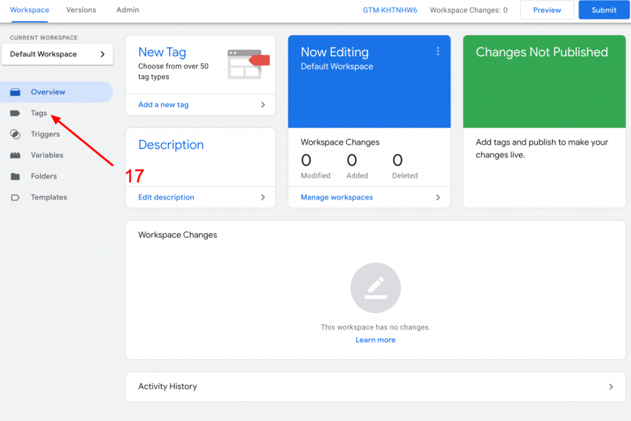Click the 'This workspace has no changes.' text
The height and width of the screenshot is (421, 631).
pos(375,327)
